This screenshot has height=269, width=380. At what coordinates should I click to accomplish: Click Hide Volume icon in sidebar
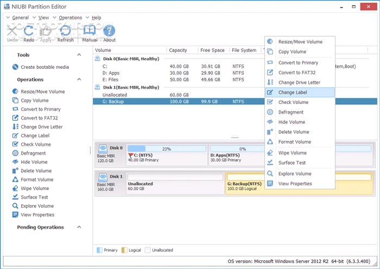15,162
